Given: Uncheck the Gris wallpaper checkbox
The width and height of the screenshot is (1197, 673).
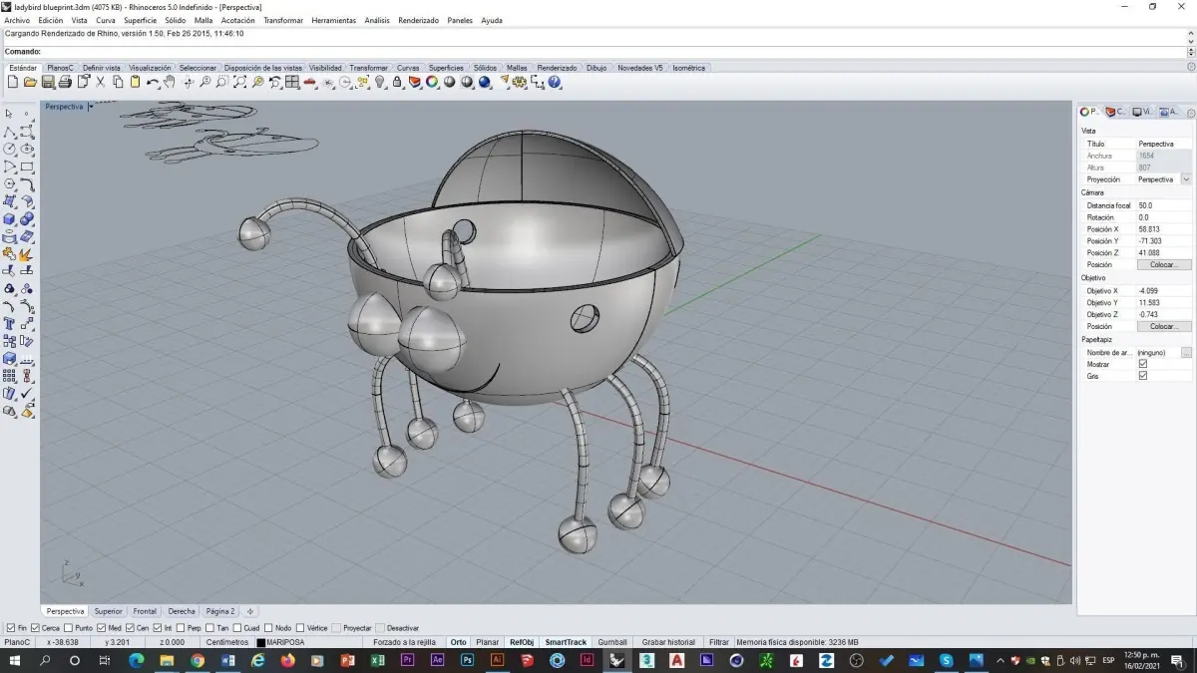Looking at the screenshot, I should tap(1143, 376).
